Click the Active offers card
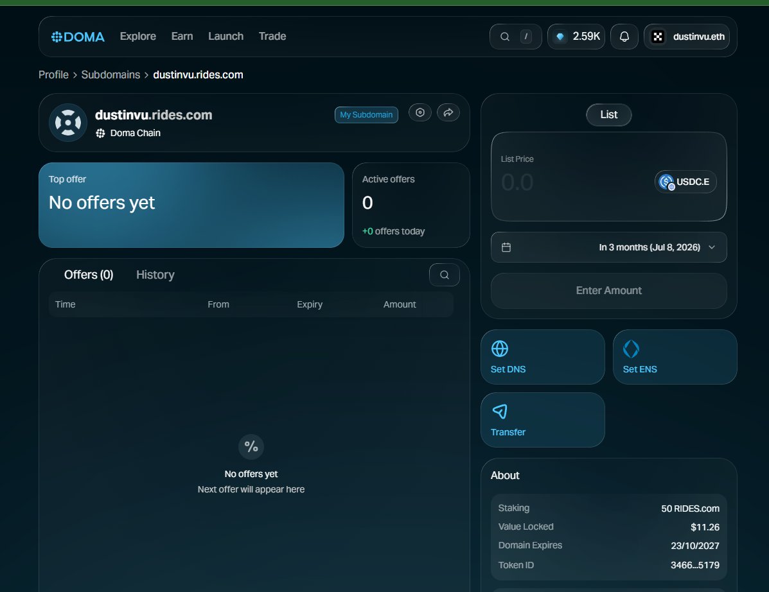Viewport: 769px width, 592px height. (411, 205)
